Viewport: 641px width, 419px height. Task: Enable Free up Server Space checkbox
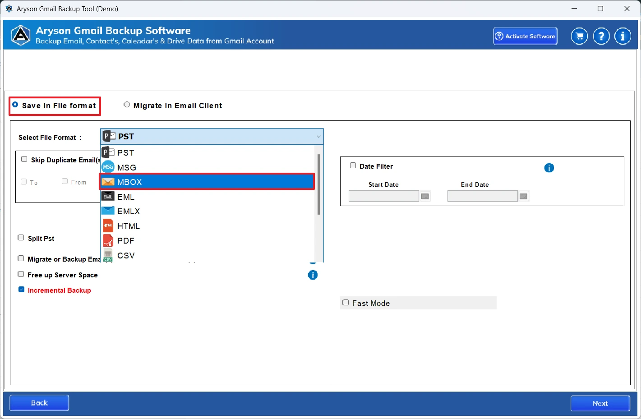21,274
